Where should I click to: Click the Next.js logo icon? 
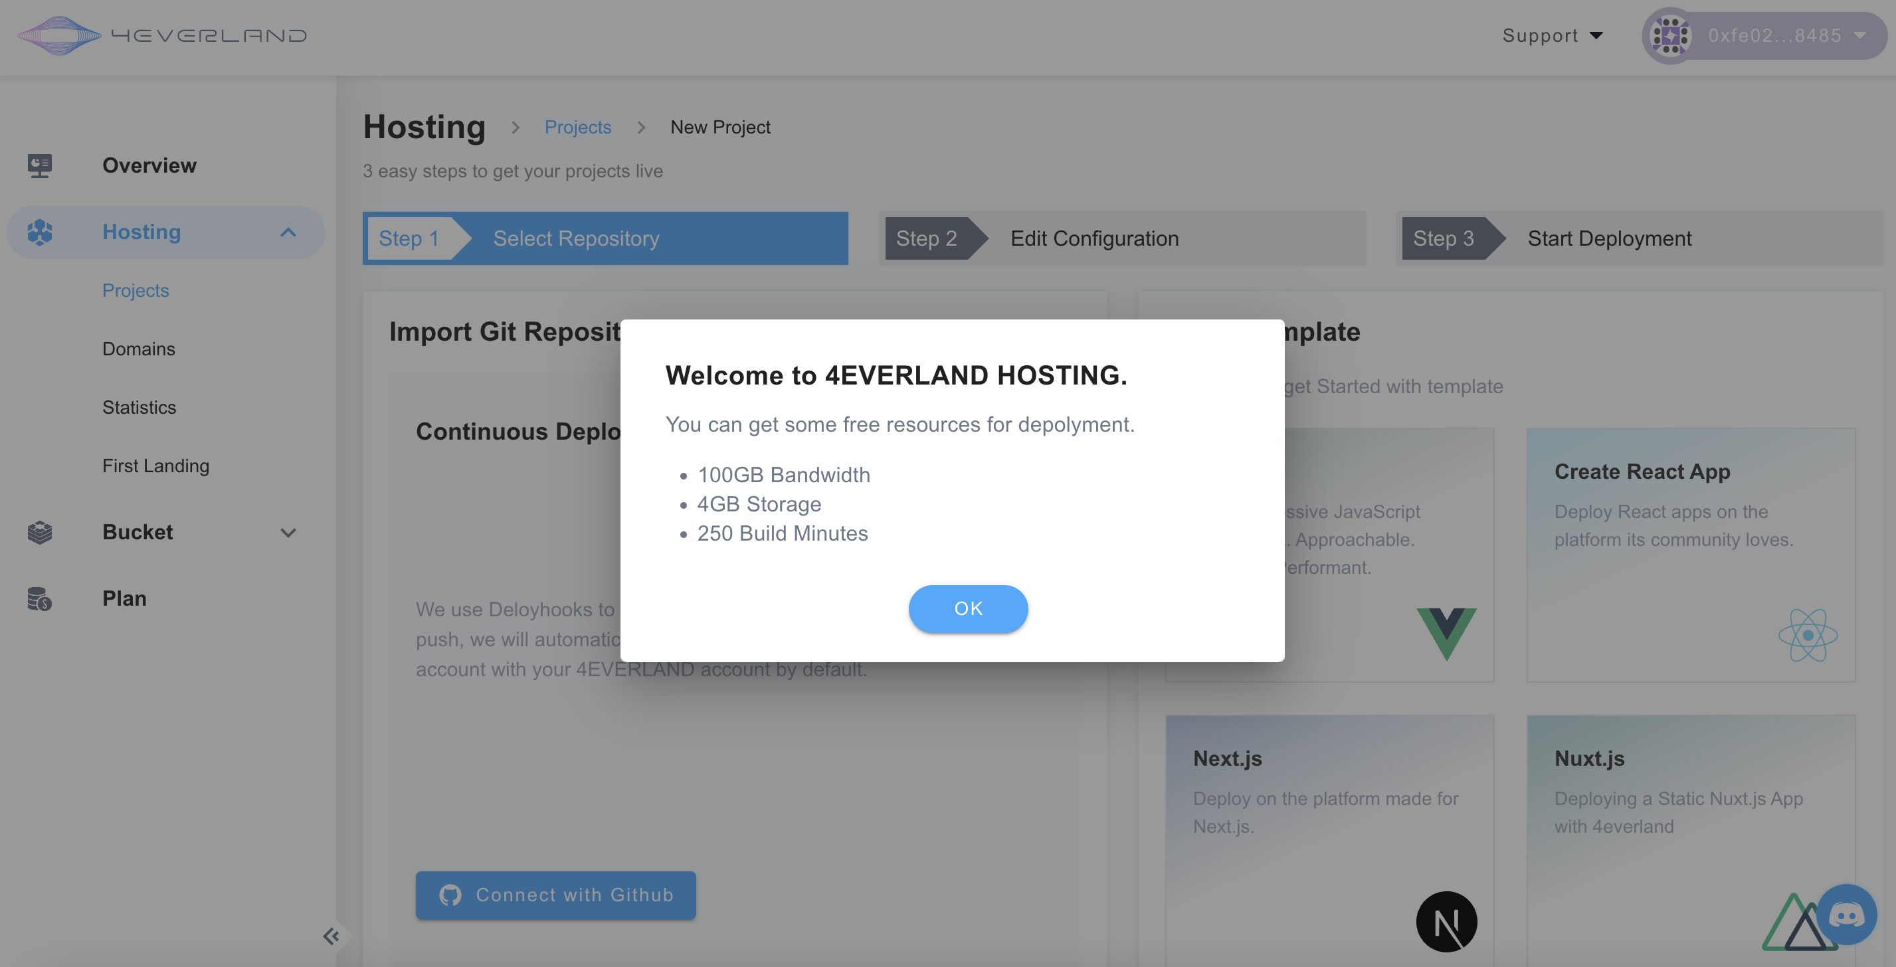tap(1446, 921)
